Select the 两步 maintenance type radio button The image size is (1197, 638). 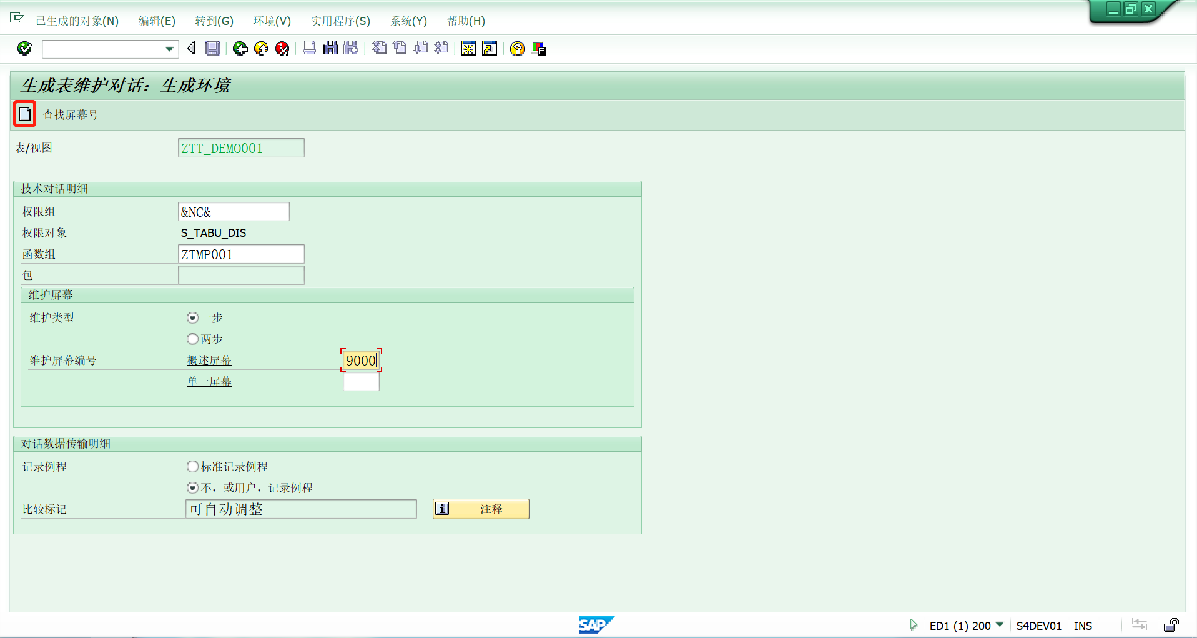[x=192, y=339]
